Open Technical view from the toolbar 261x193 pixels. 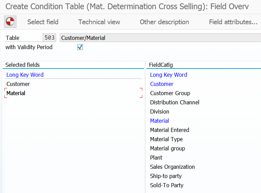click(99, 22)
